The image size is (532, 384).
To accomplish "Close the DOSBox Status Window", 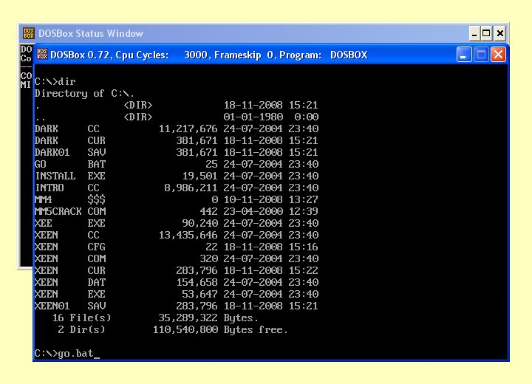I will click(x=500, y=33).
